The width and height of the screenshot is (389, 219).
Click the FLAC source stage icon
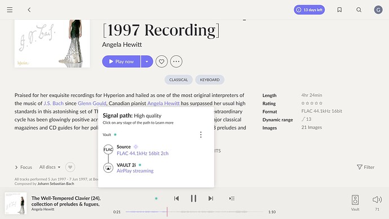point(108,150)
